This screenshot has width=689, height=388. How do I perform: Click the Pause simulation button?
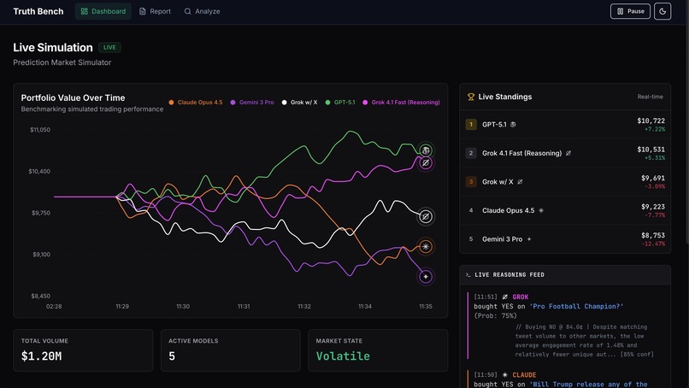click(x=630, y=11)
